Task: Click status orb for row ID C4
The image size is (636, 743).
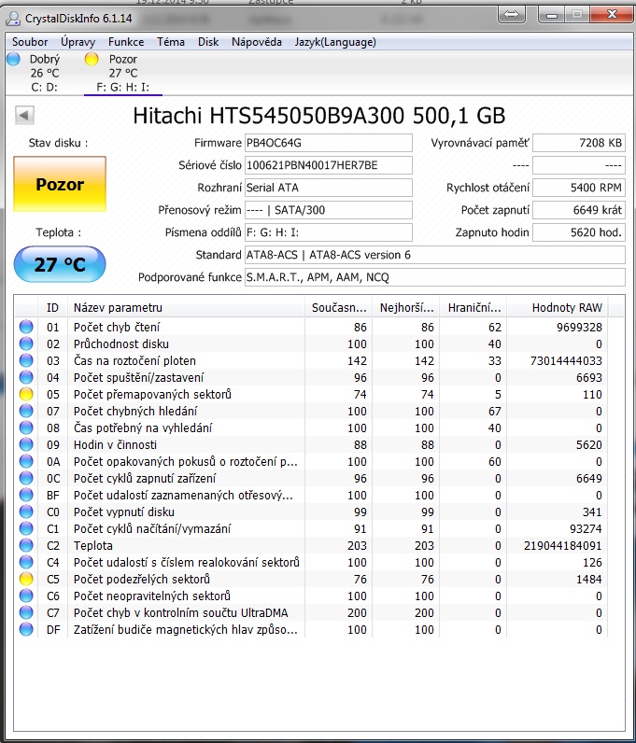Action: pos(26,562)
